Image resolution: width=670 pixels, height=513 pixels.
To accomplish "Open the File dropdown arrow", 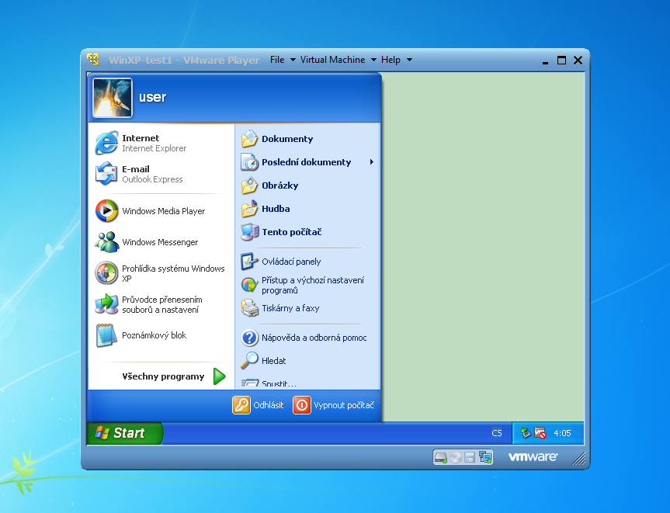I will click(x=293, y=60).
